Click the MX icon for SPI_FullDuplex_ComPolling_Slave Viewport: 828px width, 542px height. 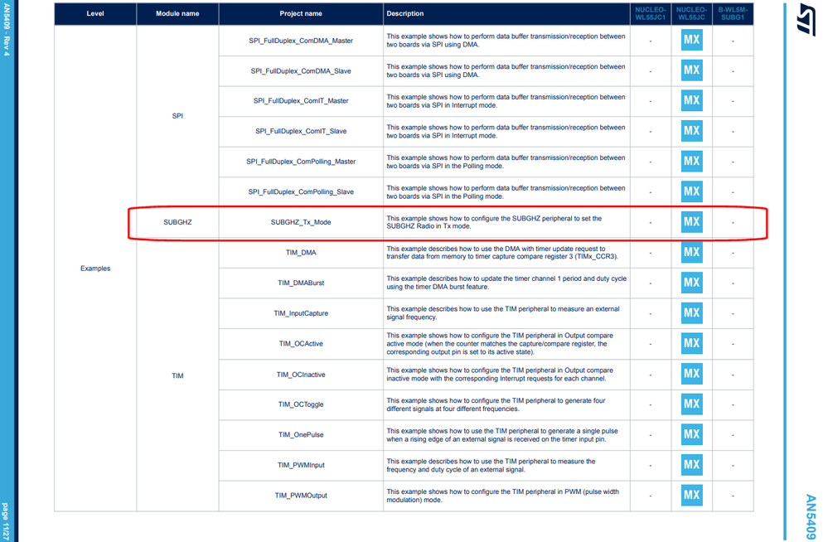click(691, 191)
